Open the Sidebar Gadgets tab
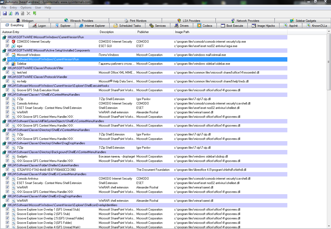Image resolution: width=331 pixels, height=229 pixels. (x=303, y=21)
